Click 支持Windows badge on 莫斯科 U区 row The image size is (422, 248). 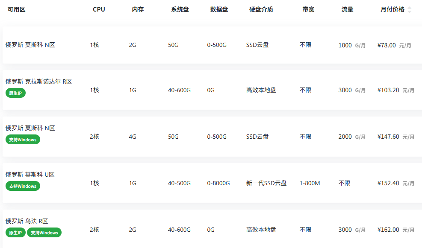(x=23, y=186)
